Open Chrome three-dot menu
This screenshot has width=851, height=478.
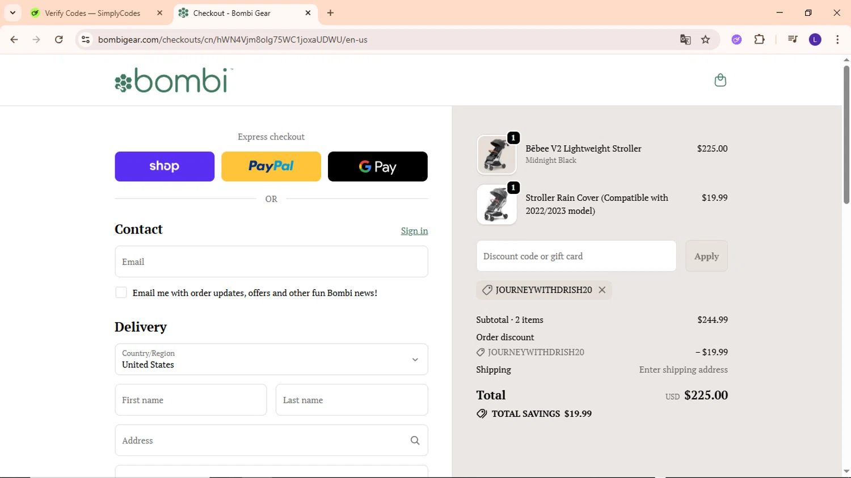click(837, 40)
